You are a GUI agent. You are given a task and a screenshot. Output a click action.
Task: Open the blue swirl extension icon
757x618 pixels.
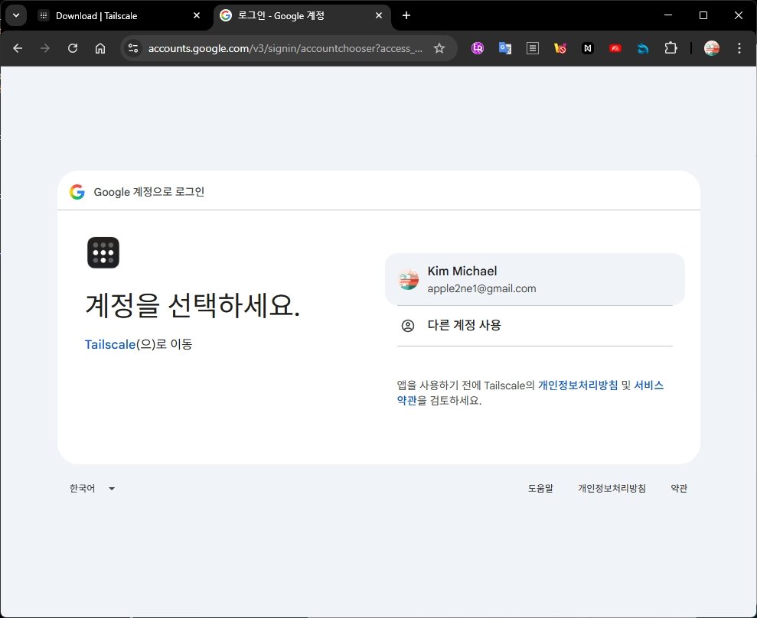click(x=643, y=48)
